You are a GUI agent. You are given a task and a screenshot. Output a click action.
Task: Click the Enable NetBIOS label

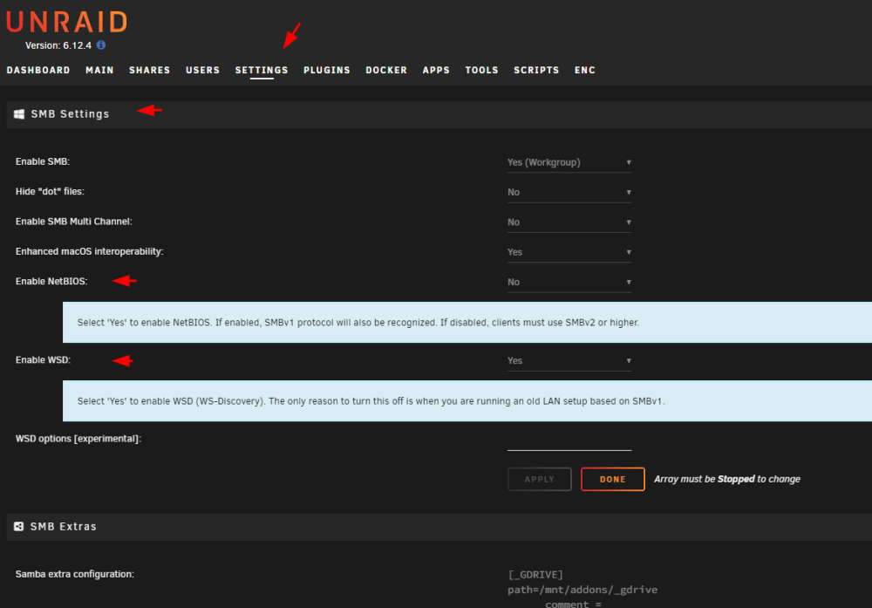point(51,282)
